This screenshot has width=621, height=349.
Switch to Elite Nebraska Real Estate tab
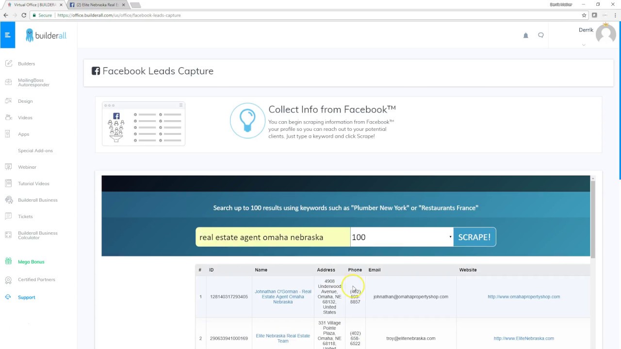pos(97,5)
